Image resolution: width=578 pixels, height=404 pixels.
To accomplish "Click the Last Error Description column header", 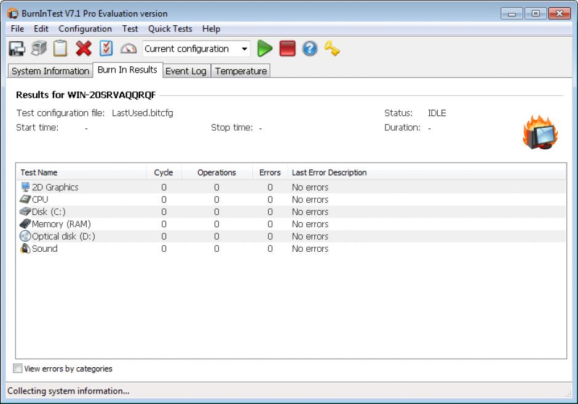I will 427,172.
